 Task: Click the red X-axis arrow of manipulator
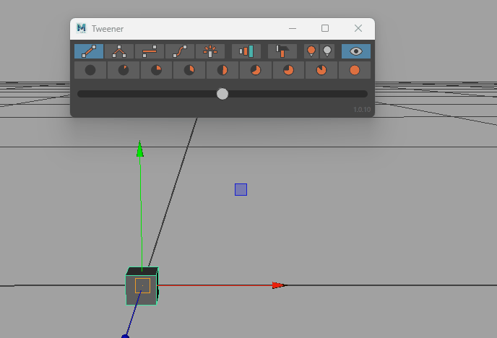pos(278,285)
